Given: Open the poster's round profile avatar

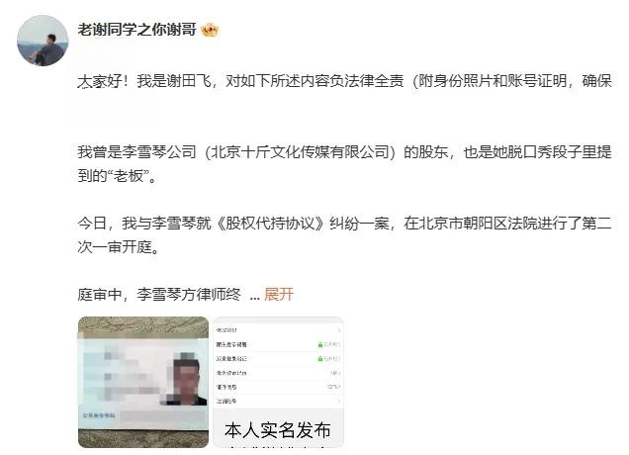Looking at the screenshot, I should pos(43,41).
